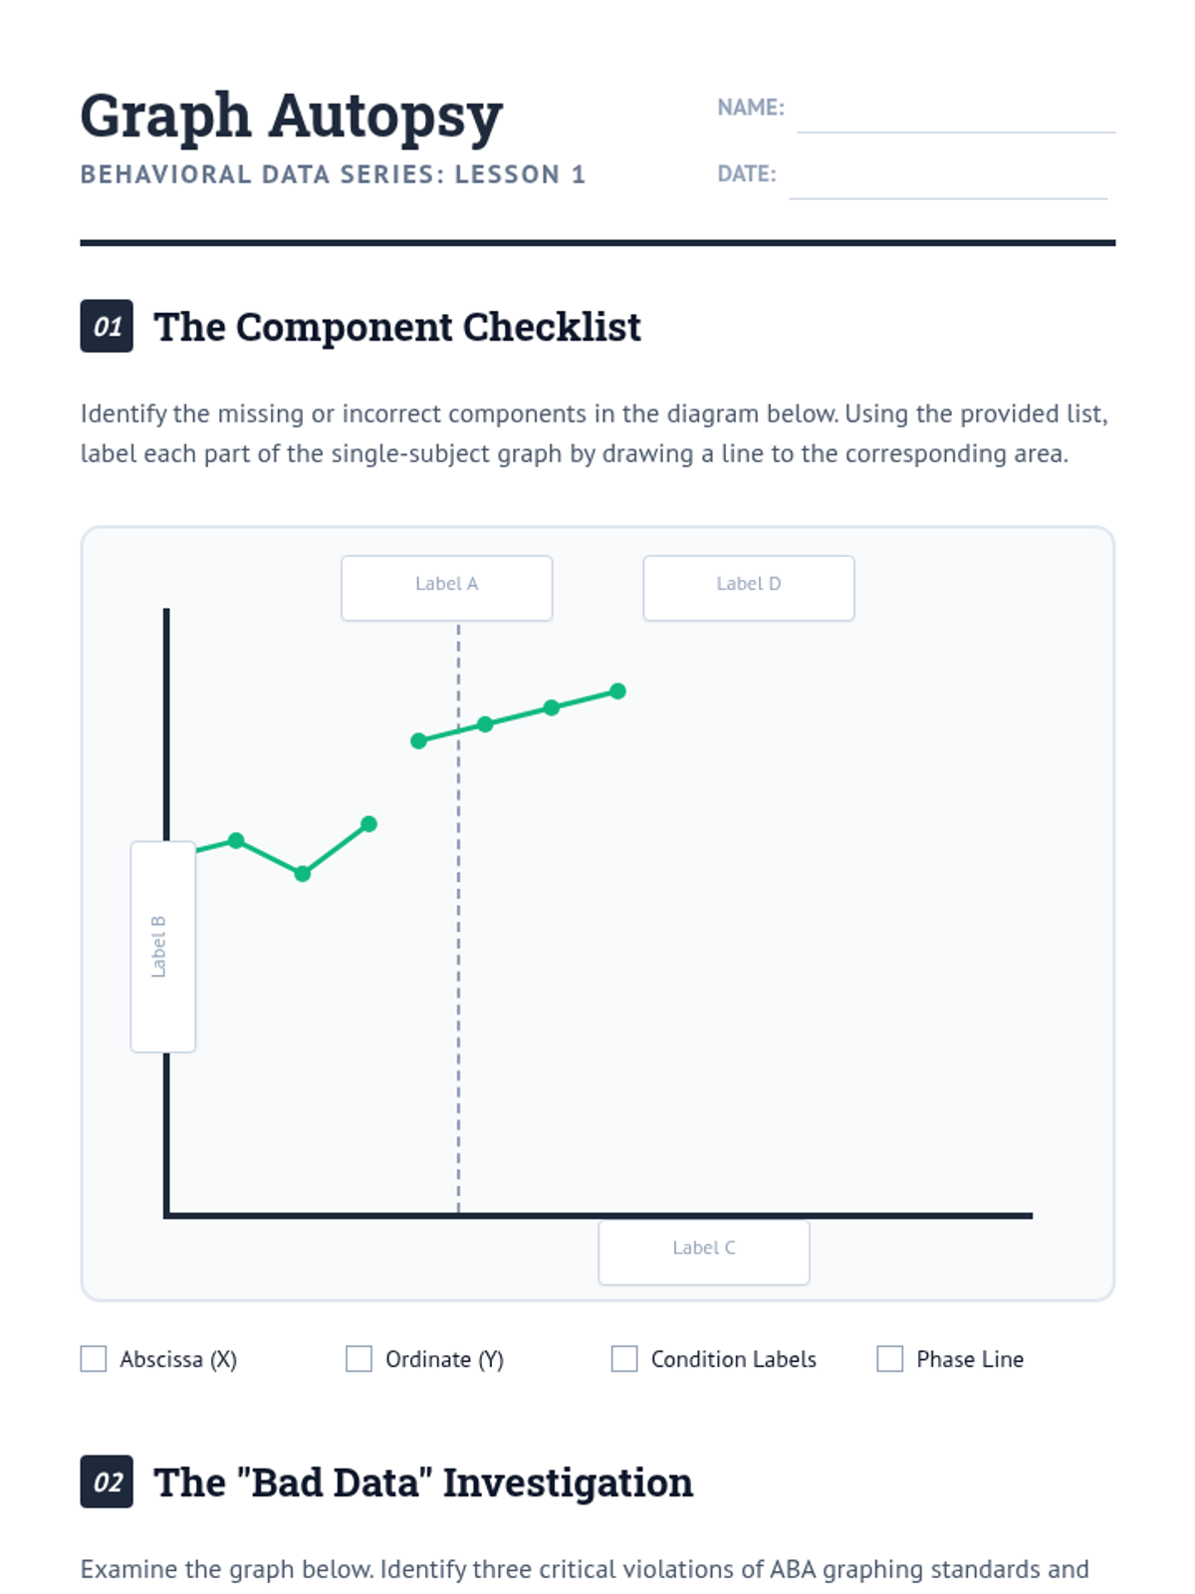Select the Label D box
The height and width of the screenshot is (1594, 1195).
[749, 588]
